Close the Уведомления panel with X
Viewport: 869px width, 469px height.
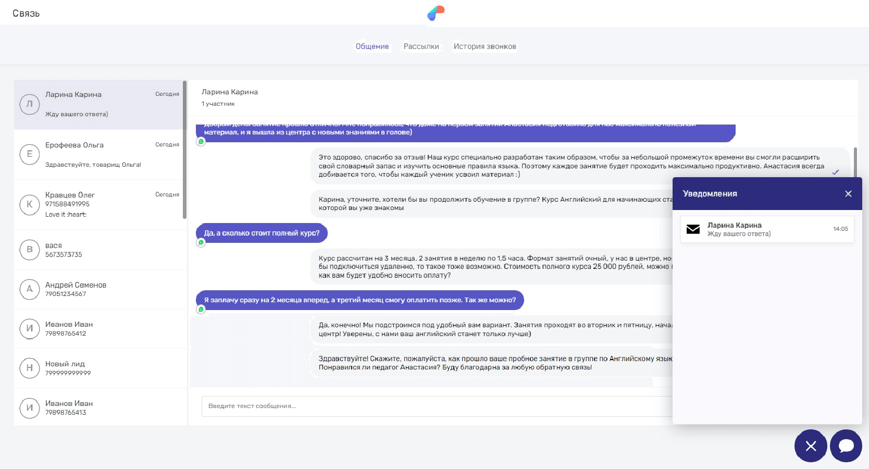pyautogui.click(x=848, y=194)
